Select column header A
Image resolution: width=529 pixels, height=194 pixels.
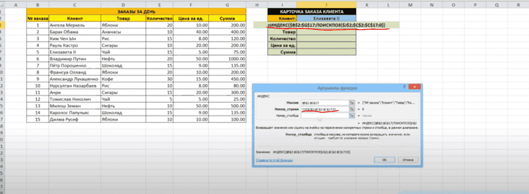(x=16, y=4)
